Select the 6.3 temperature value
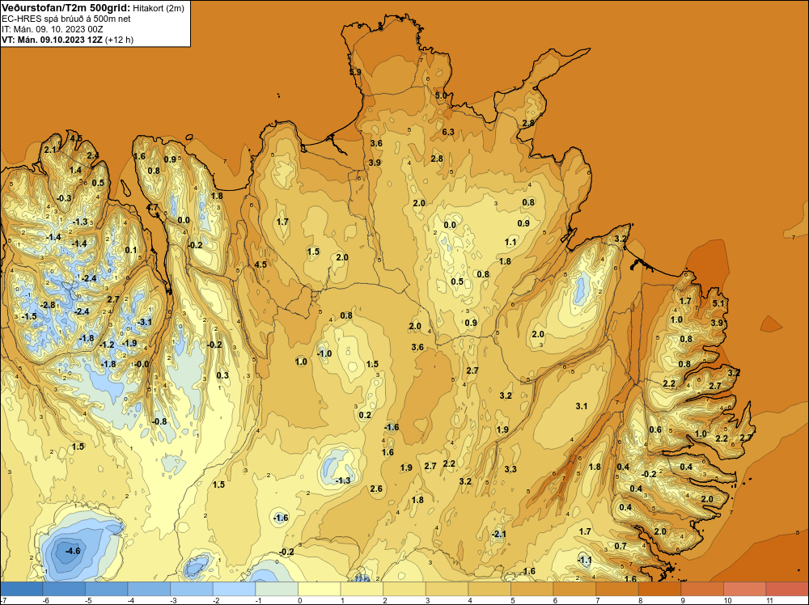The image size is (809, 605). coord(448,132)
